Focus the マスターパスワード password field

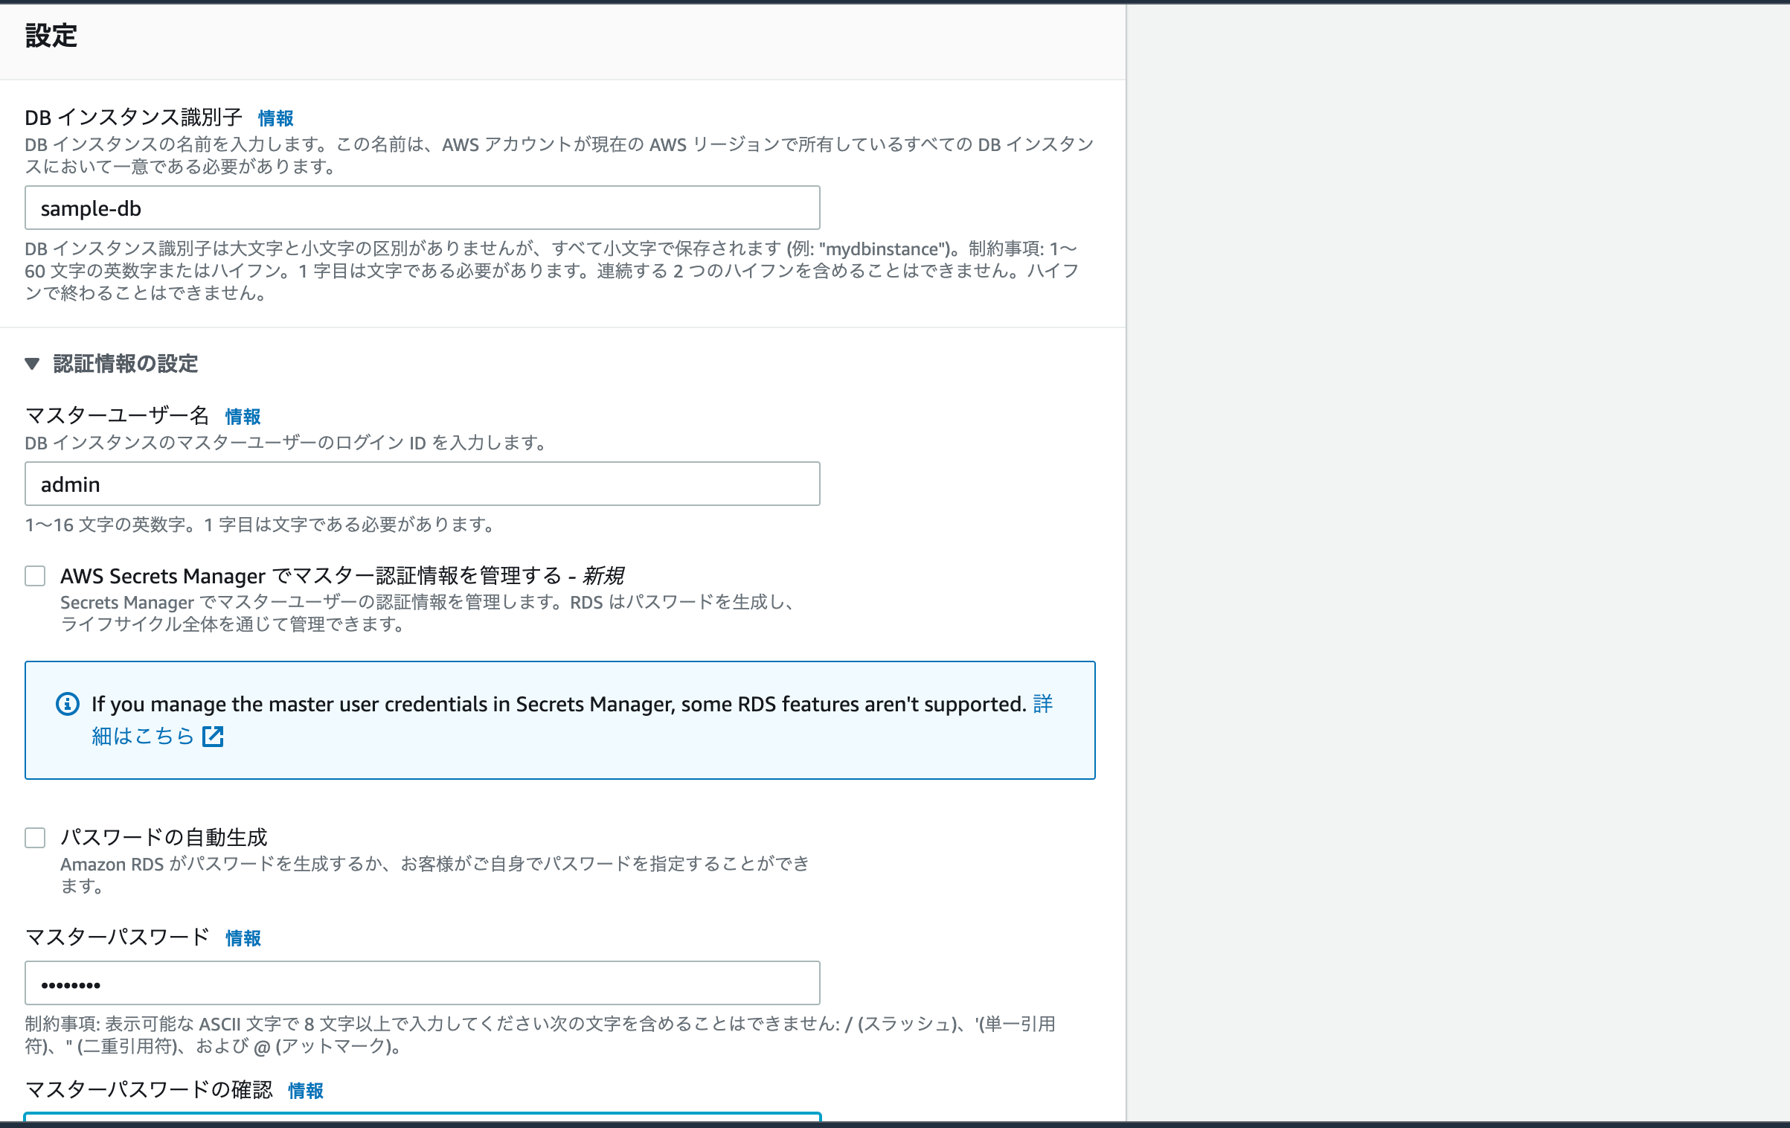421,983
